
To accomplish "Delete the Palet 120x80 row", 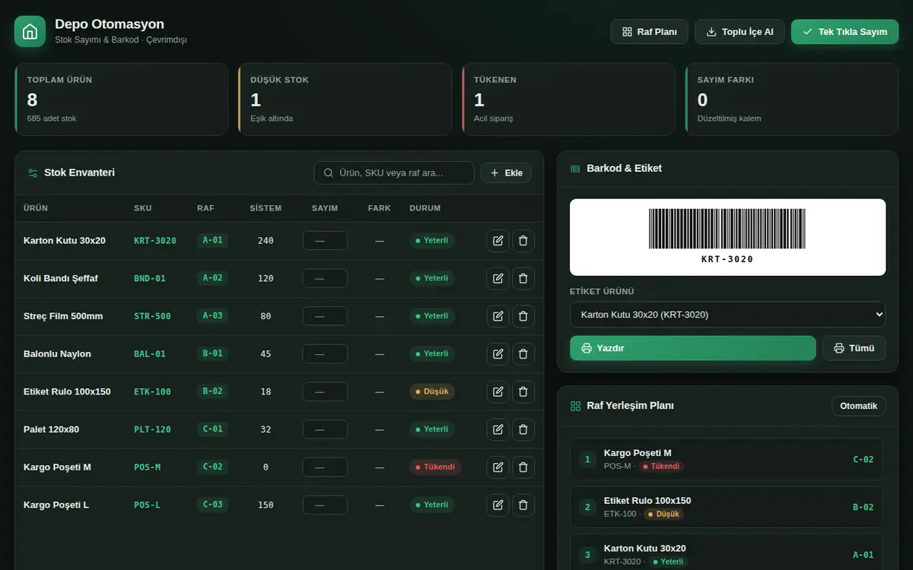I will pyautogui.click(x=523, y=429).
